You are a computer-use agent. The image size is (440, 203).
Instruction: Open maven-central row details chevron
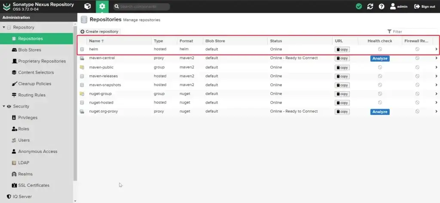point(437,58)
